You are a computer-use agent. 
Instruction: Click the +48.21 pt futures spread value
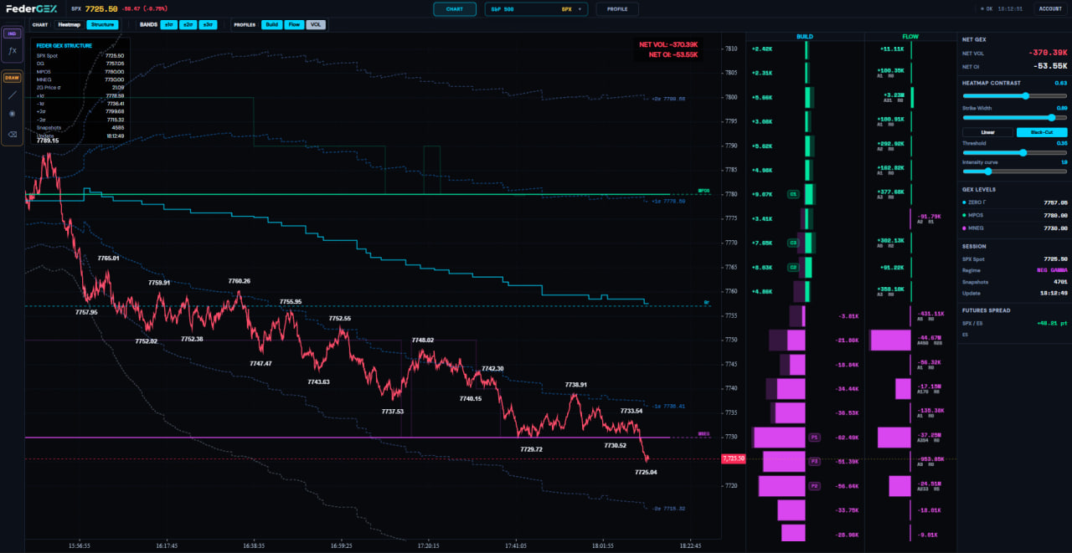point(1052,322)
